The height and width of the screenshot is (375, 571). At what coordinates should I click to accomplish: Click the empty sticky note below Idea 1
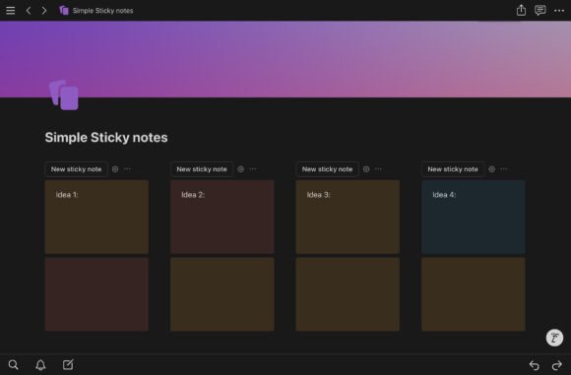click(x=96, y=294)
